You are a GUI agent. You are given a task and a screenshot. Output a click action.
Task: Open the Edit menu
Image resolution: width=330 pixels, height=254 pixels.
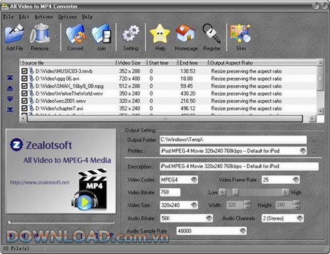tap(24, 16)
